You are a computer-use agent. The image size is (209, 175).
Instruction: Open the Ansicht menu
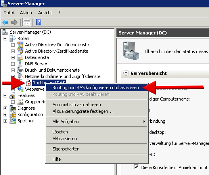(45, 13)
